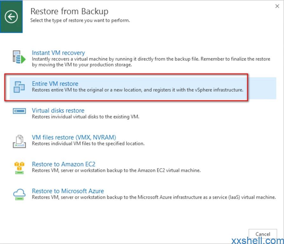Click the Entire VM restore description text
This screenshot has width=284, height=244.
coord(138,90)
